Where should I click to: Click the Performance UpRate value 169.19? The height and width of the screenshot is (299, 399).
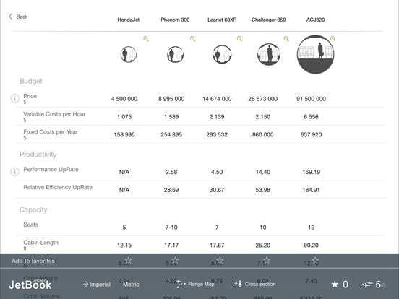click(x=312, y=172)
